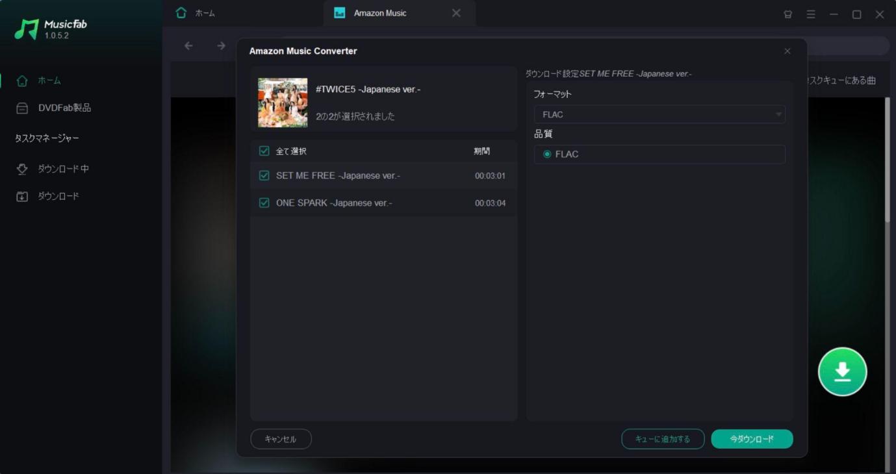896x474 pixels.
Task: Click the home icon beside Home in the sidebar
Action: [x=22, y=81]
